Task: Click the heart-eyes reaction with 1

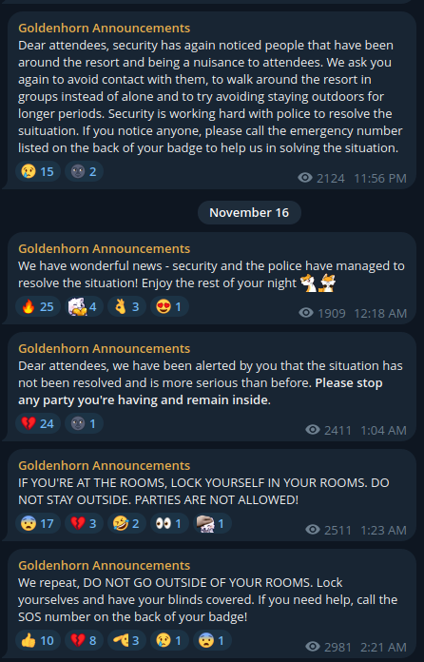Action: click(169, 306)
